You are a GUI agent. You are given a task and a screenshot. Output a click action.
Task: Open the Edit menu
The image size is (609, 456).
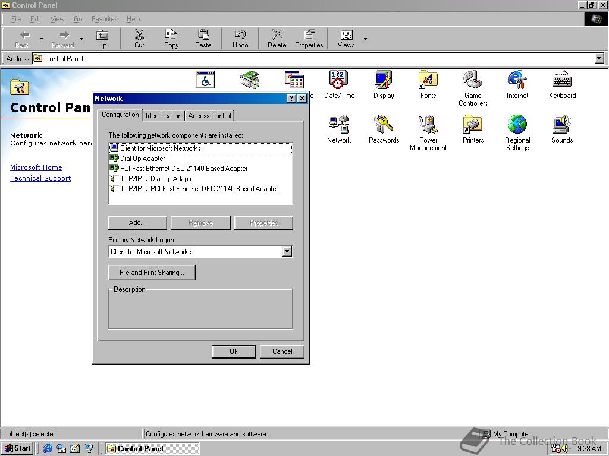point(36,19)
